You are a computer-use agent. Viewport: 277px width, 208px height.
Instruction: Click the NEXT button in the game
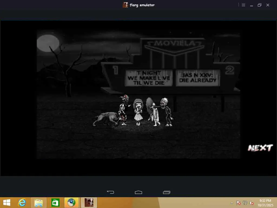[x=260, y=148]
